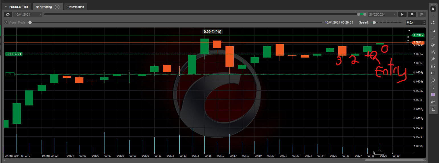Select the EURUSD m1 tab
The image size is (439, 163).
tap(16, 7)
